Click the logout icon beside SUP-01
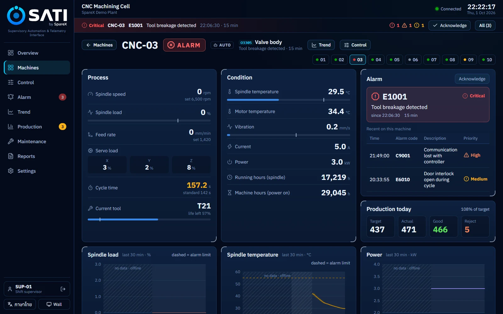The height and width of the screenshot is (314, 503). [63, 289]
